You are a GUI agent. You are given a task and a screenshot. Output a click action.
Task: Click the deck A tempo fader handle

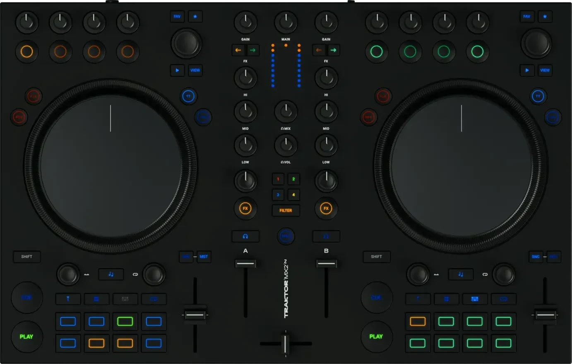click(x=195, y=315)
